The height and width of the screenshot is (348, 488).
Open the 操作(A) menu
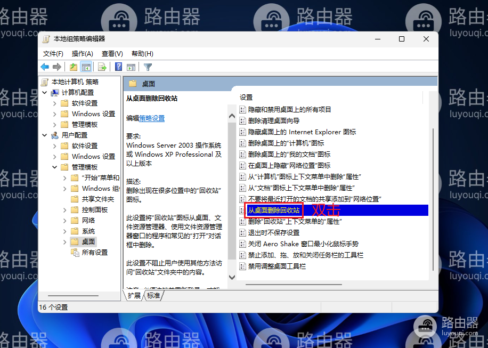pos(83,54)
